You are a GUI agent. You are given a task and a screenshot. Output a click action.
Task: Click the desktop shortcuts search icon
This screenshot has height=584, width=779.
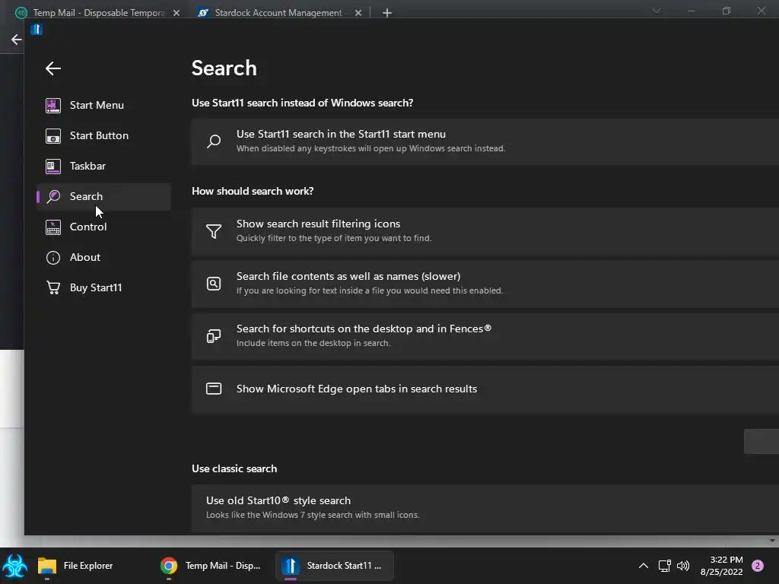pos(214,336)
